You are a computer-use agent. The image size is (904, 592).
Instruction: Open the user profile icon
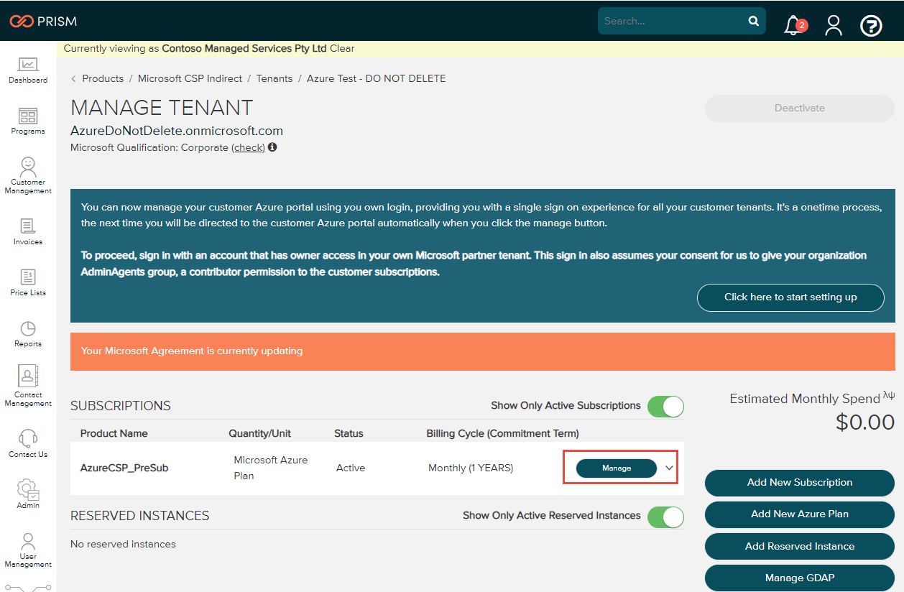tap(833, 24)
